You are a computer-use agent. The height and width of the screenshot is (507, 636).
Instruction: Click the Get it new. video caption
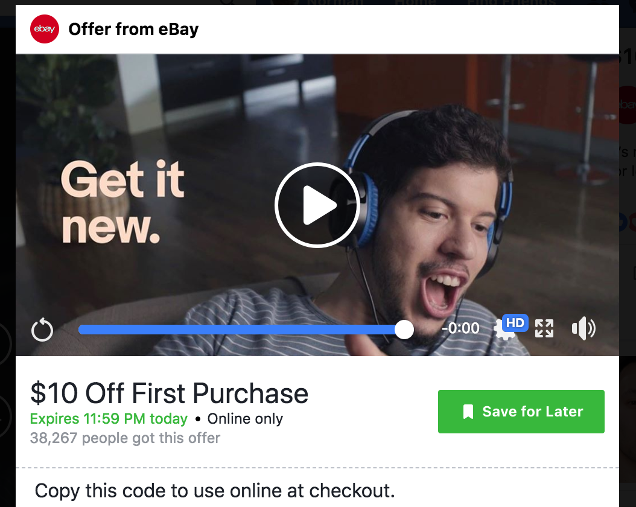pos(122,202)
